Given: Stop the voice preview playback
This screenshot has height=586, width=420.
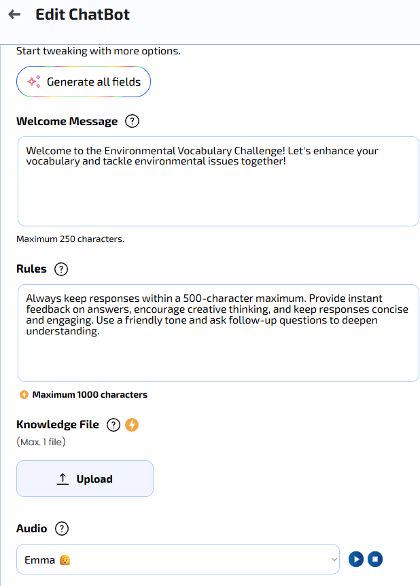Looking at the screenshot, I should point(375,559).
